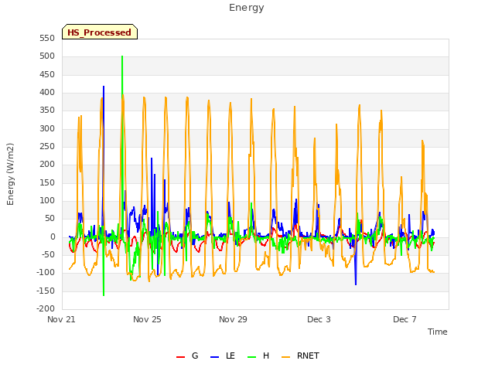Click the 550 y-axis tick value
Screen dimensions: 495x371
pos(47,38)
